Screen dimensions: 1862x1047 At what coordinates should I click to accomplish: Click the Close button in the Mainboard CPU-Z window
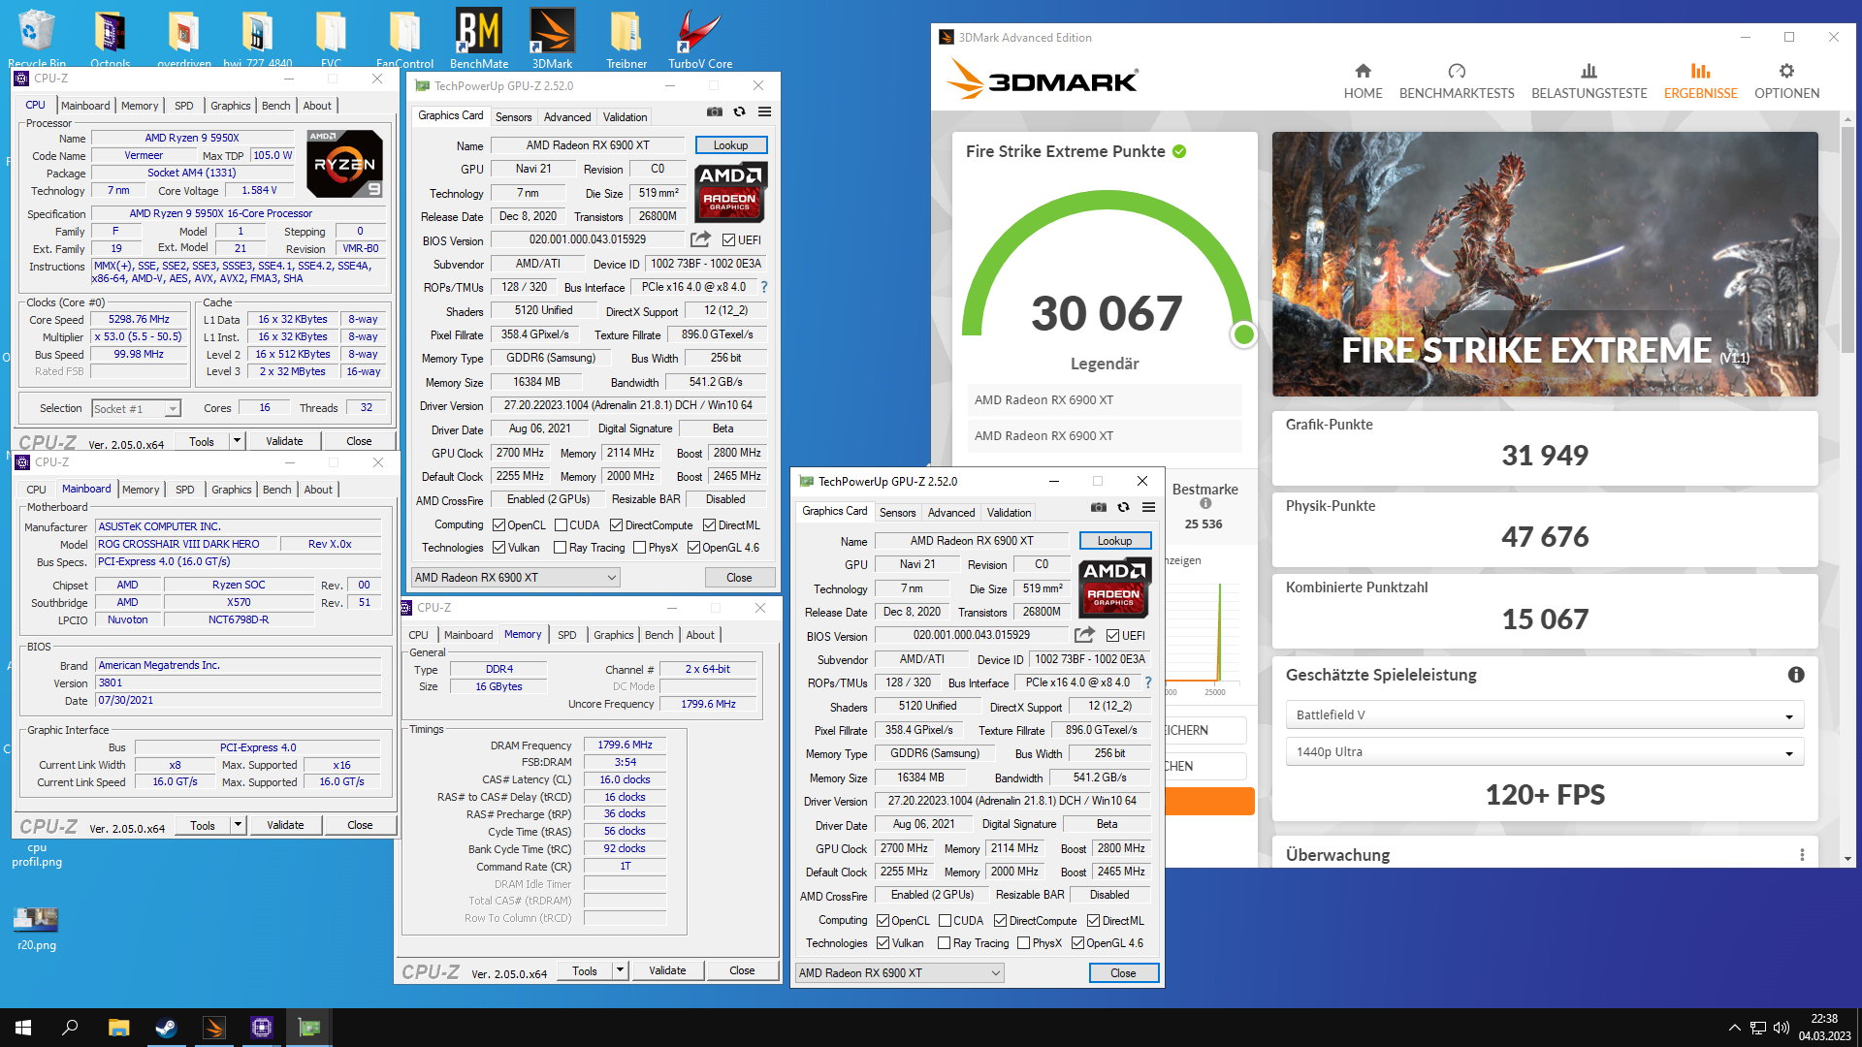tap(360, 825)
